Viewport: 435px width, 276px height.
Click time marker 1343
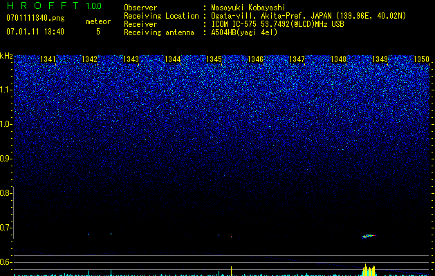coord(131,59)
